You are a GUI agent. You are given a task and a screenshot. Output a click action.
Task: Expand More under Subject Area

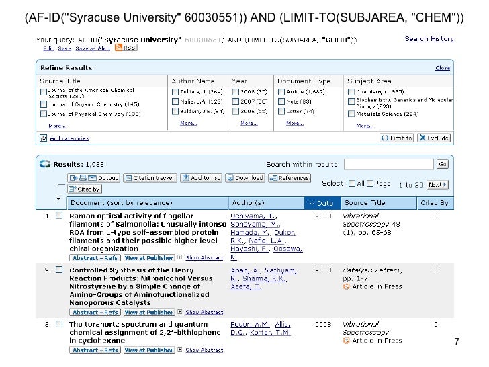click(x=365, y=126)
